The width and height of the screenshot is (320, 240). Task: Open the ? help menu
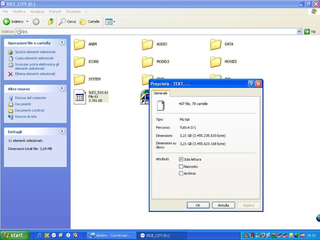(x=86, y=12)
